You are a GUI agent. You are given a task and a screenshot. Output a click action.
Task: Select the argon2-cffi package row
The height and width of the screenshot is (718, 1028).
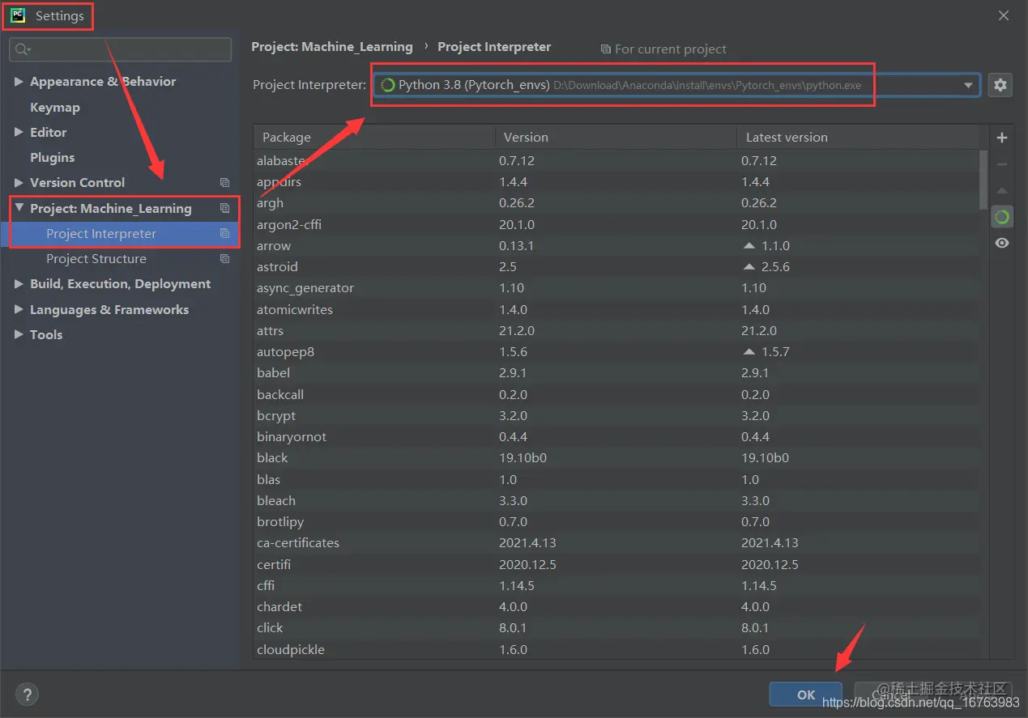pyautogui.click(x=616, y=224)
